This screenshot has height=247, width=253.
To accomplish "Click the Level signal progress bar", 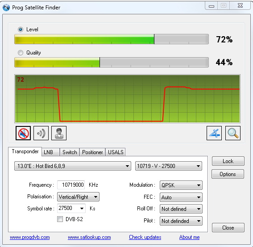I will click(112, 39).
